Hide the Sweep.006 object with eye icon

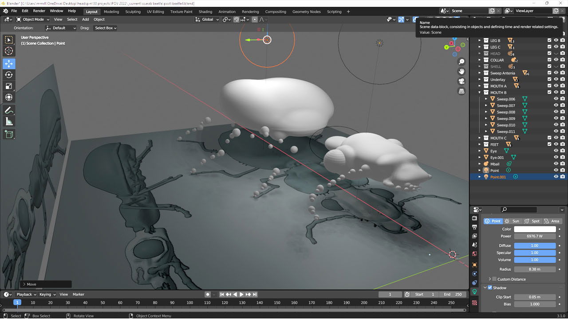click(x=556, y=99)
